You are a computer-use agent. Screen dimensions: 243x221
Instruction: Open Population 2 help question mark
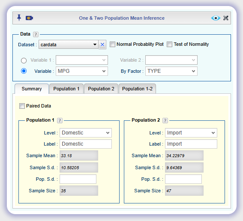tap(165, 120)
